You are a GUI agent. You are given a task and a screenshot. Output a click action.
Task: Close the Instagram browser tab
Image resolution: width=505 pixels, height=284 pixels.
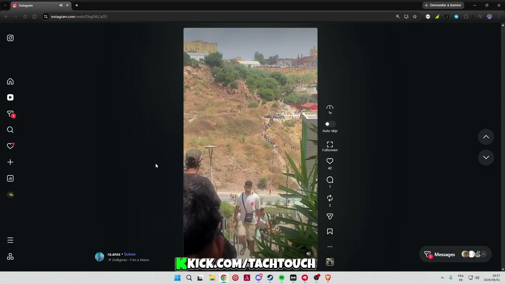click(67, 6)
